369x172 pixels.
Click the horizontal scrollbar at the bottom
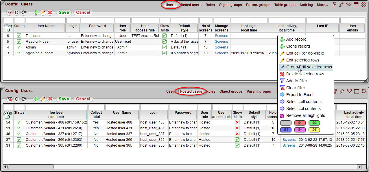tap(30, 167)
